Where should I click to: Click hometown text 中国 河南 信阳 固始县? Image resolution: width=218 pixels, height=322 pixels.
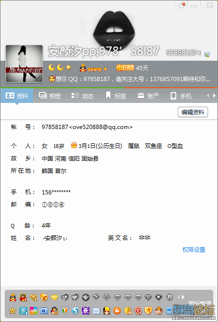point(70,158)
